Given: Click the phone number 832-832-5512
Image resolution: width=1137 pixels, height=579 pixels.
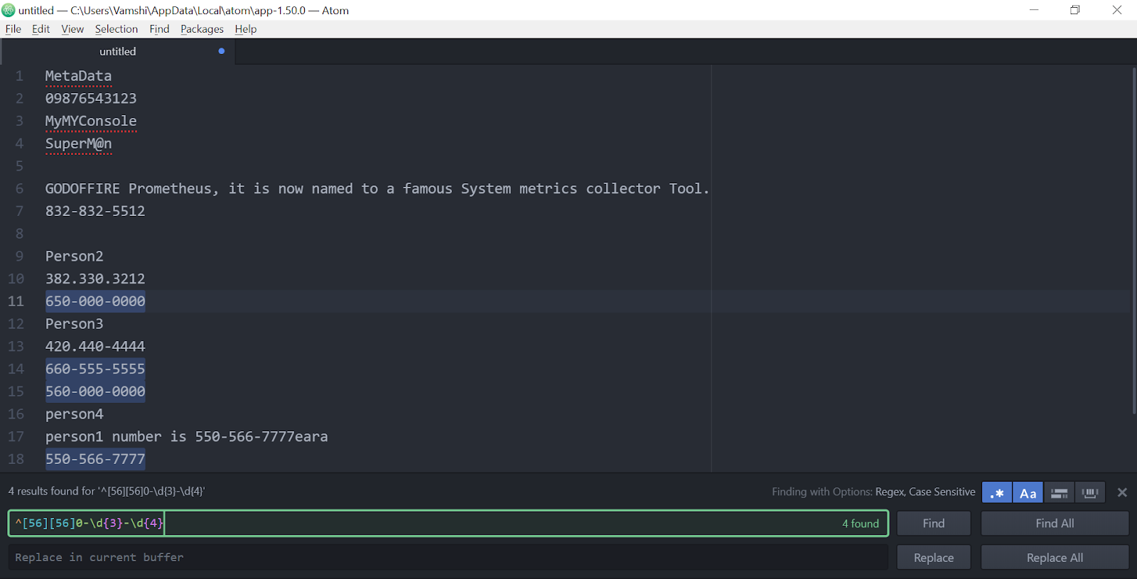Looking at the screenshot, I should 95,211.
